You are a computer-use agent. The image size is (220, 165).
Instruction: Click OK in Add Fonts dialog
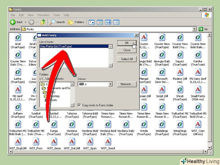[x=127, y=43]
